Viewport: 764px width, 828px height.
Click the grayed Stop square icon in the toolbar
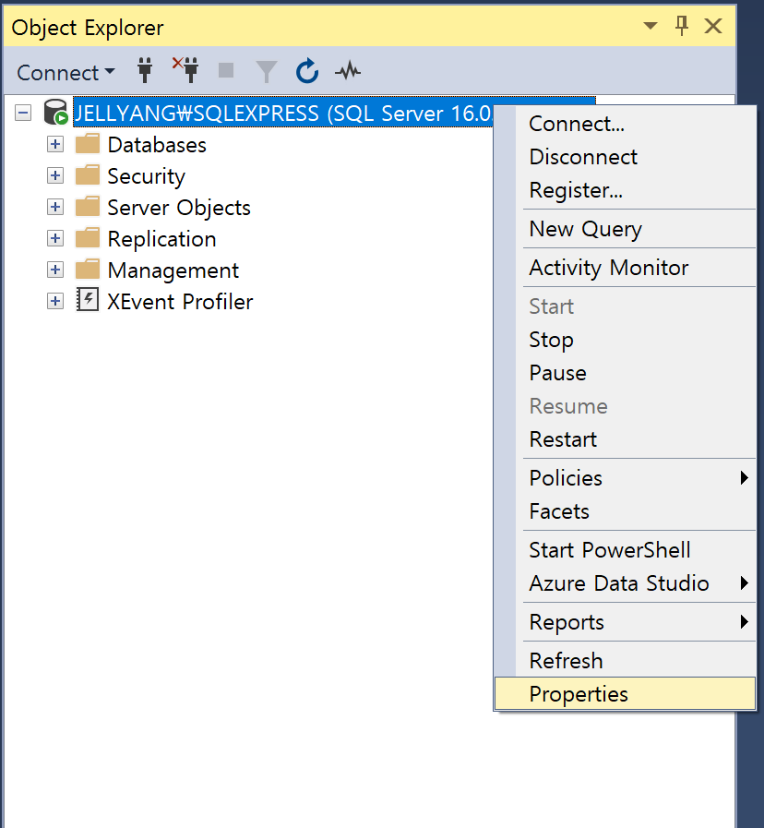tap(226, 70)
